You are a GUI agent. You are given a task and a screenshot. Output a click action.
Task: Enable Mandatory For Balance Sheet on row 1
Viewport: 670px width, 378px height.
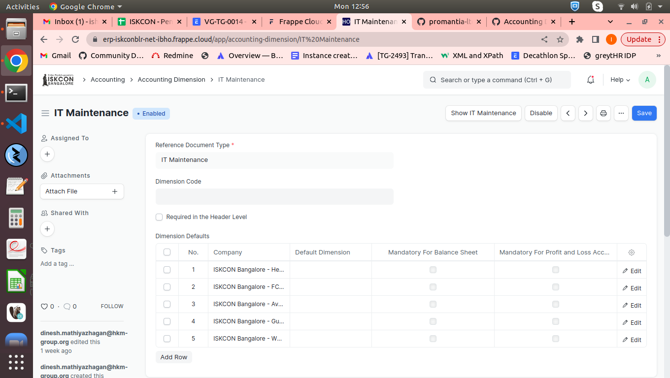click(x=433, y=270)
